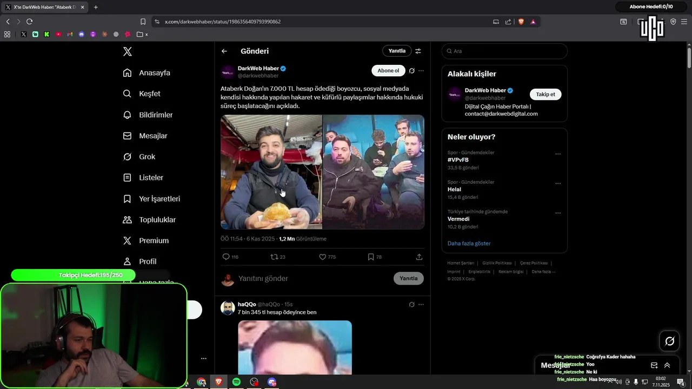This screenshot has width=692, height=389.
Task: Click Takip et for DarkWeb Haber
Action: pyautogui.click(x=545, y=94)
